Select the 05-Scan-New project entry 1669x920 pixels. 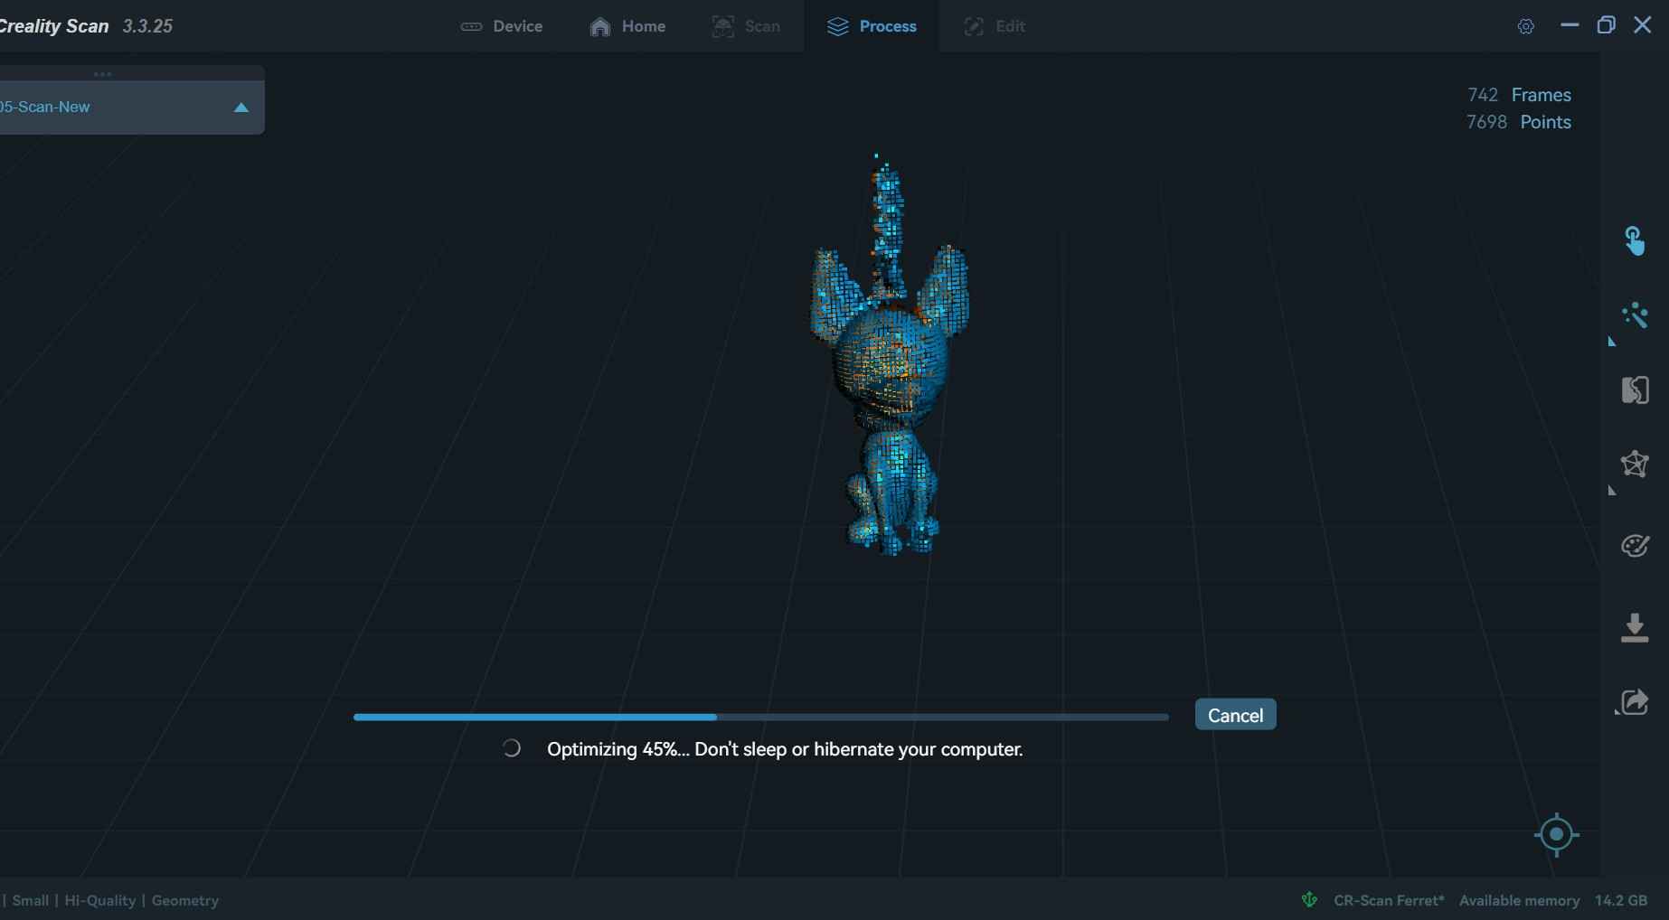(x=132, y=108)
